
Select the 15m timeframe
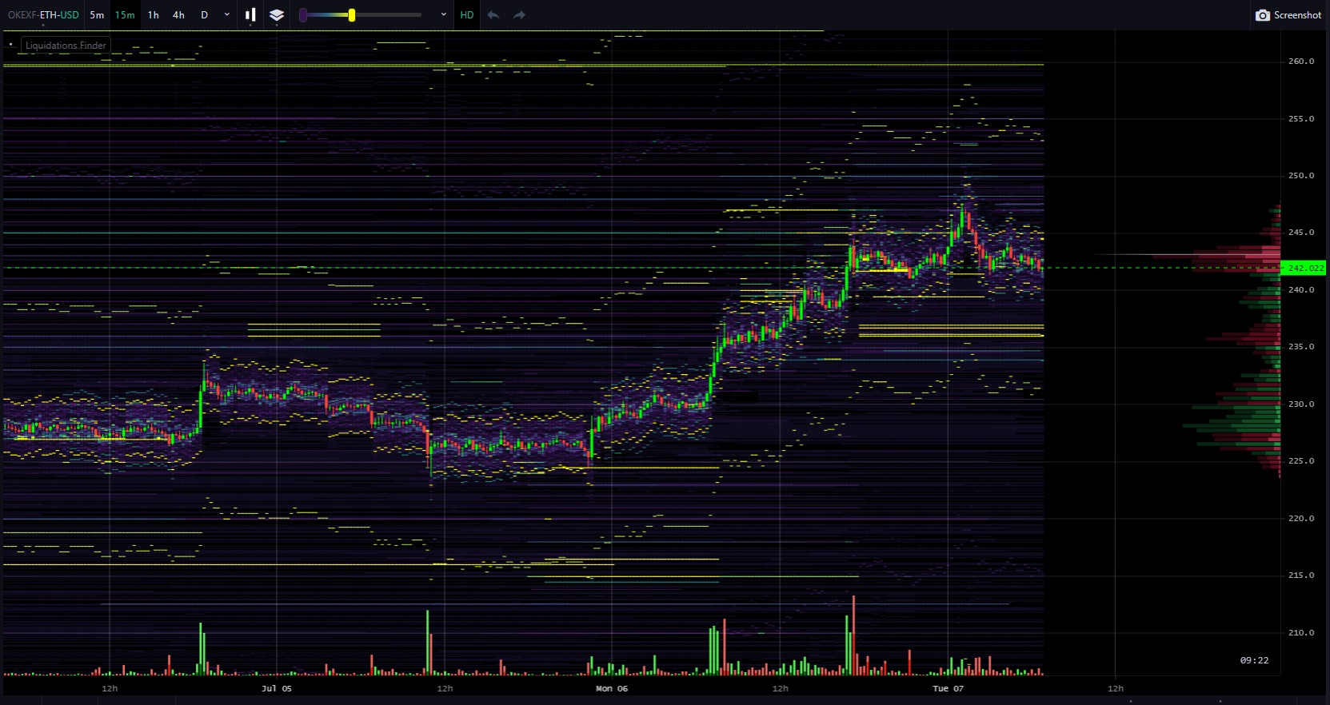click(x=125, y=15)
